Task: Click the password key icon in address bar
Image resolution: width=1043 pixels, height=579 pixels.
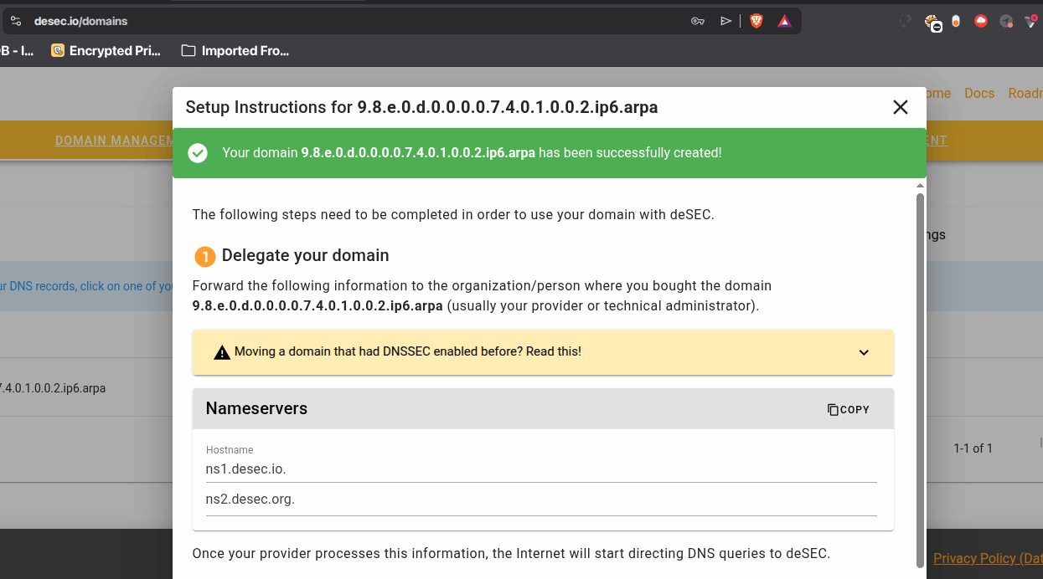Action: [698, 21]
